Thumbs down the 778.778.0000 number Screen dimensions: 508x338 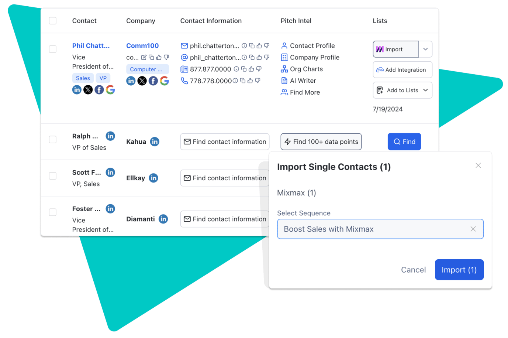[x=258, y=81]
